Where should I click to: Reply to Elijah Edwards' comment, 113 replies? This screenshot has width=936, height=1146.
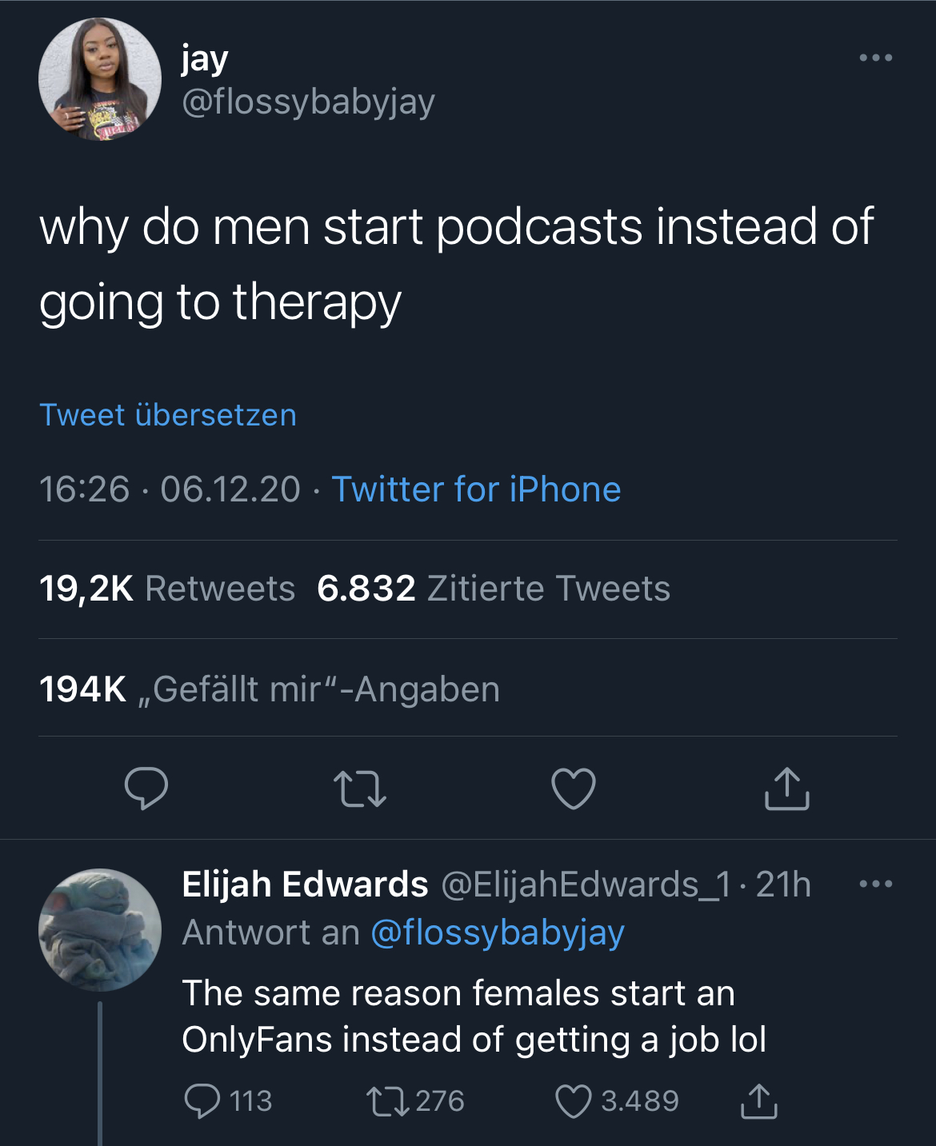228,1100
